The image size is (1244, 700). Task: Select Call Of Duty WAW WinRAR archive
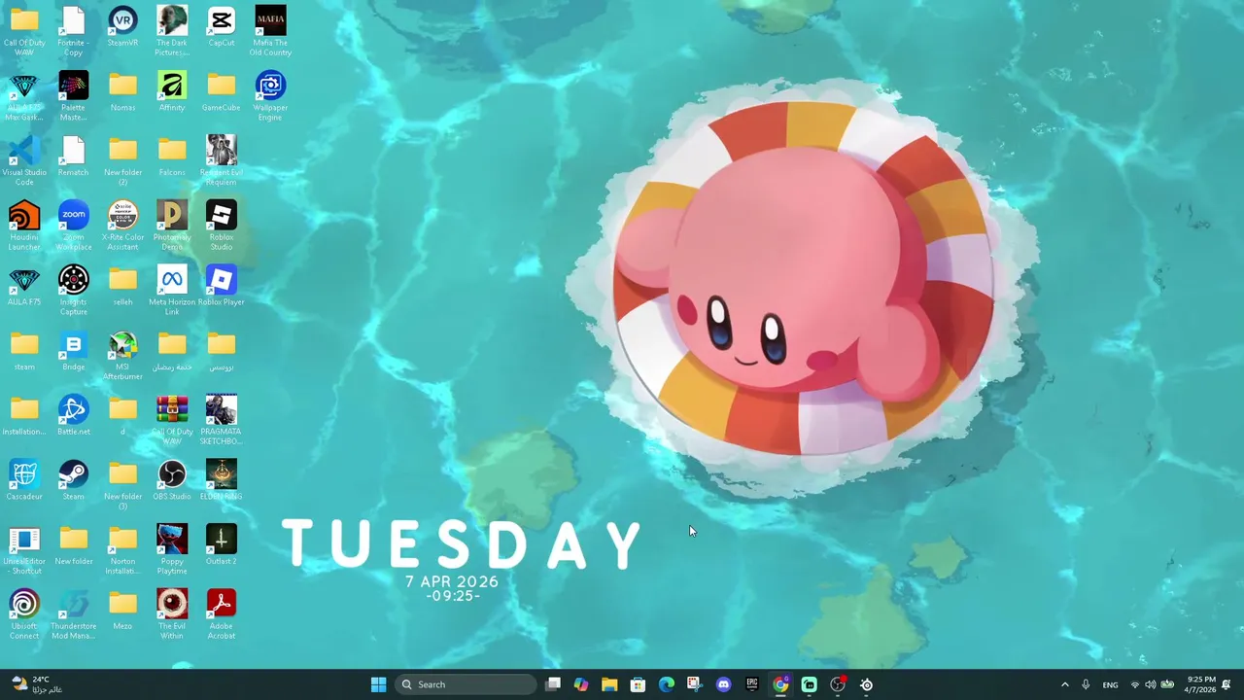[172, 421]
